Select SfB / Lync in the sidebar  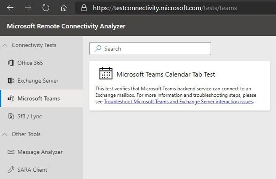click(30, 117)
